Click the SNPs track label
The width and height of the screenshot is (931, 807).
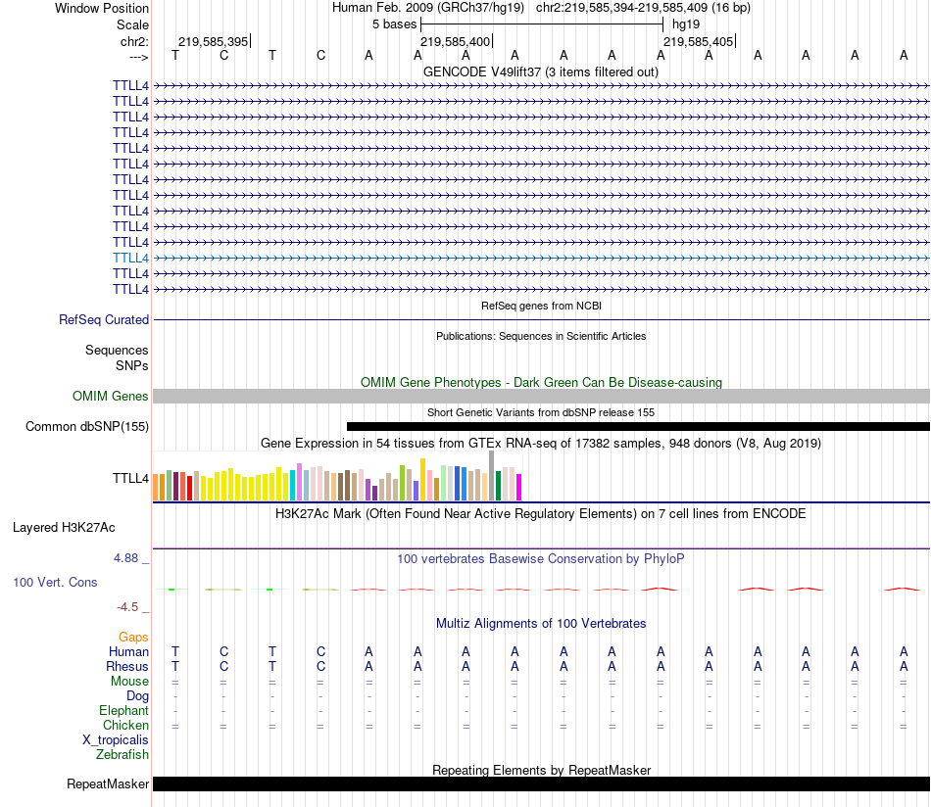click(132, 365)
